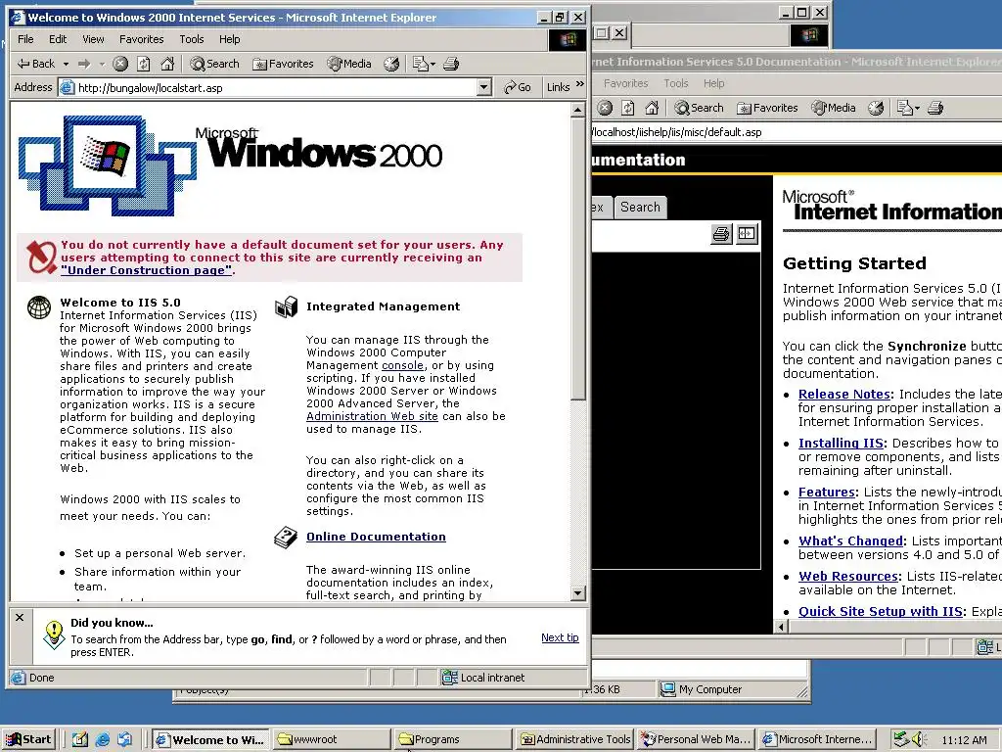The image size is (1002, 752).
Task: Expand the Address bar dropdown list
Action: tap(483, 87)
